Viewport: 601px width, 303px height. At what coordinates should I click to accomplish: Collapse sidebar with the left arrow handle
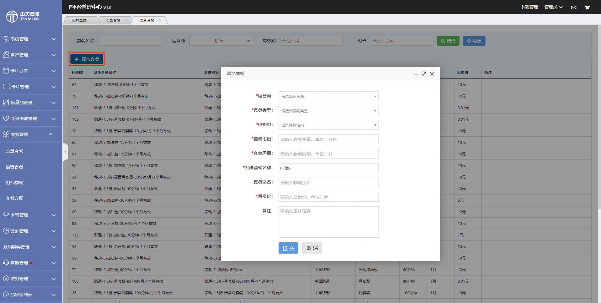click(65, 152)
